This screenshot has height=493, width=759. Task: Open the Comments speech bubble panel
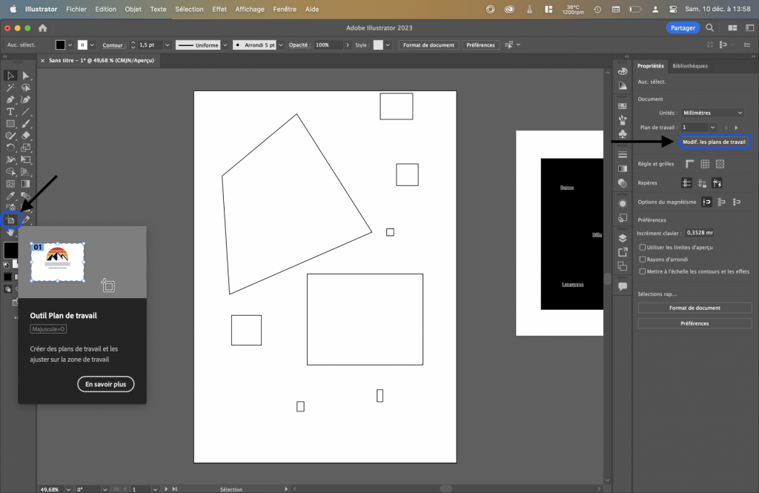623,286
